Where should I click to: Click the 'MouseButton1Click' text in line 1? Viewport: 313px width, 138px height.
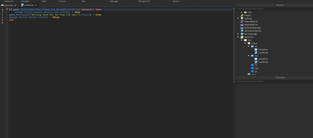click(x=68, y=10)
